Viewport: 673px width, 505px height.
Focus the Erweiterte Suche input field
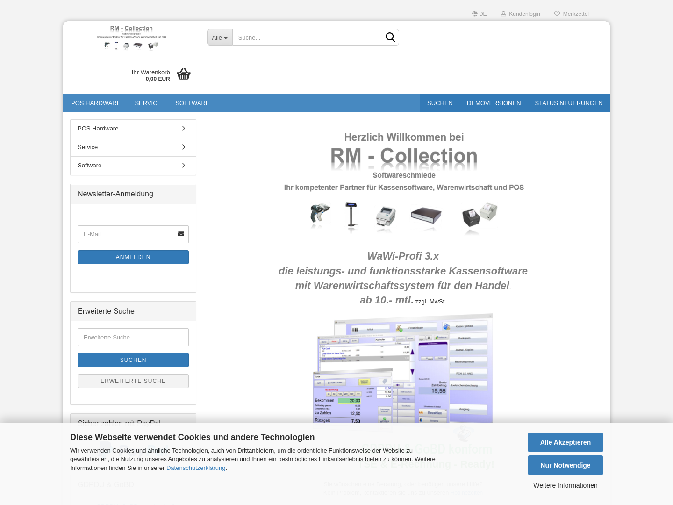coord(133,337)
